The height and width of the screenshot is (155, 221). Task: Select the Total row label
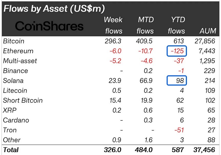click(x=11, y=150)
